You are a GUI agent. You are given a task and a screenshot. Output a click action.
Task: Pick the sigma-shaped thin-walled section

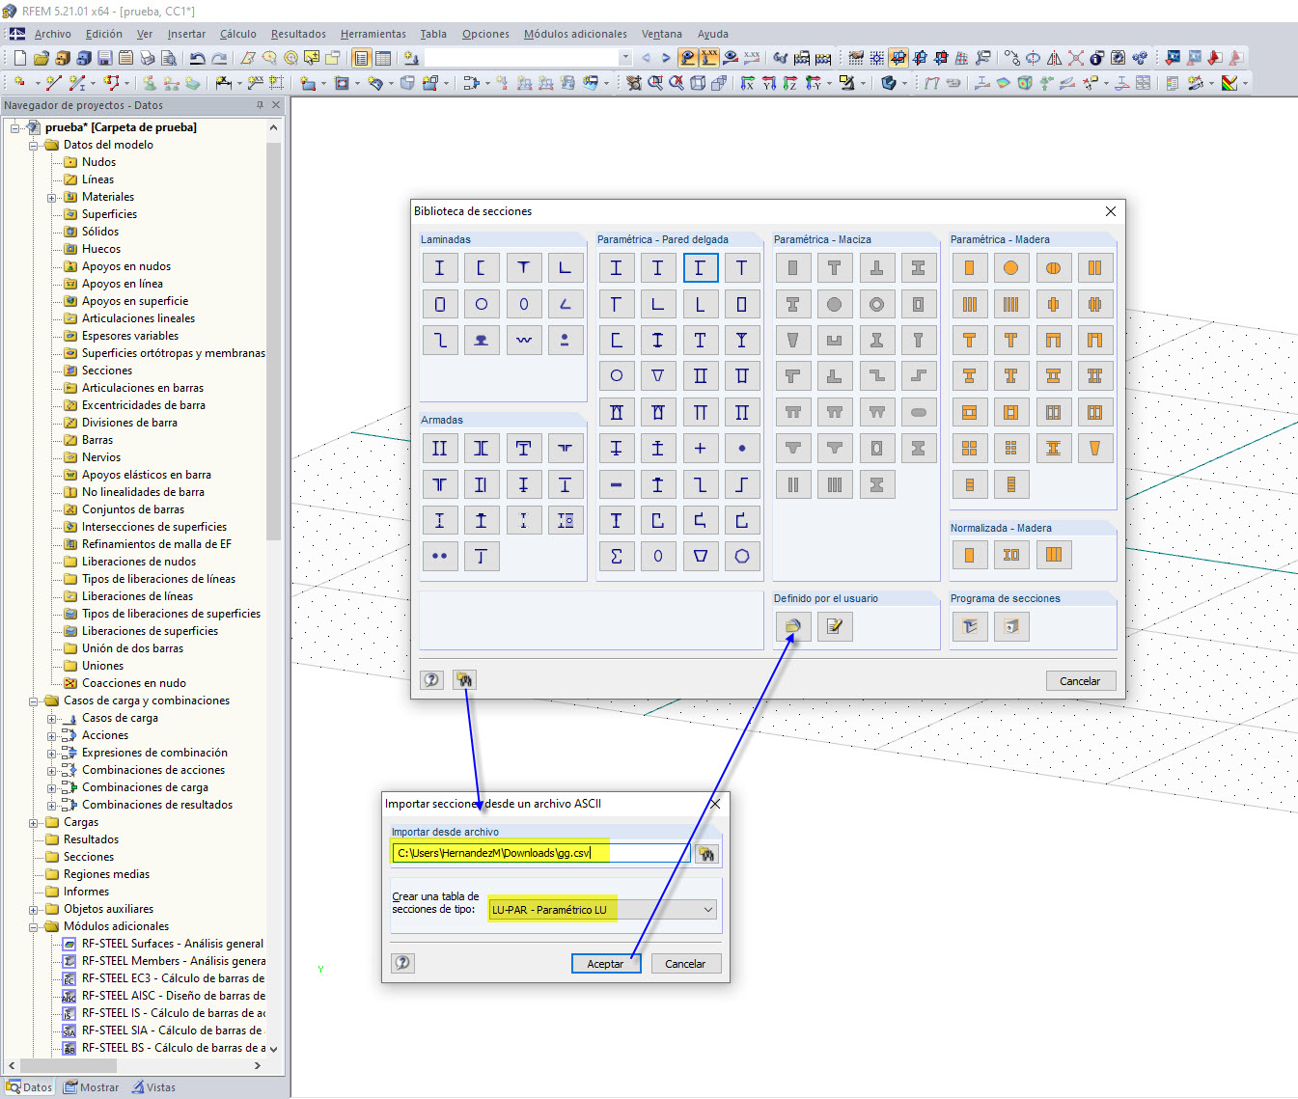pyautogui.click(x=616, y=556)
